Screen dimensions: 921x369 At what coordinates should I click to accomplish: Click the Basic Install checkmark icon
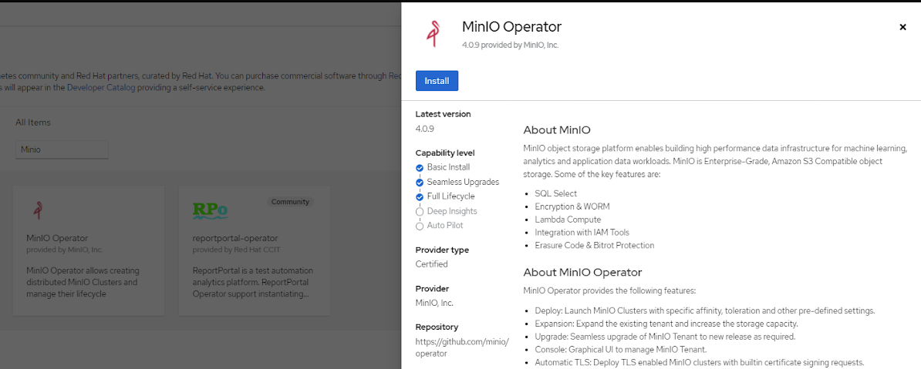click(420, 167)
